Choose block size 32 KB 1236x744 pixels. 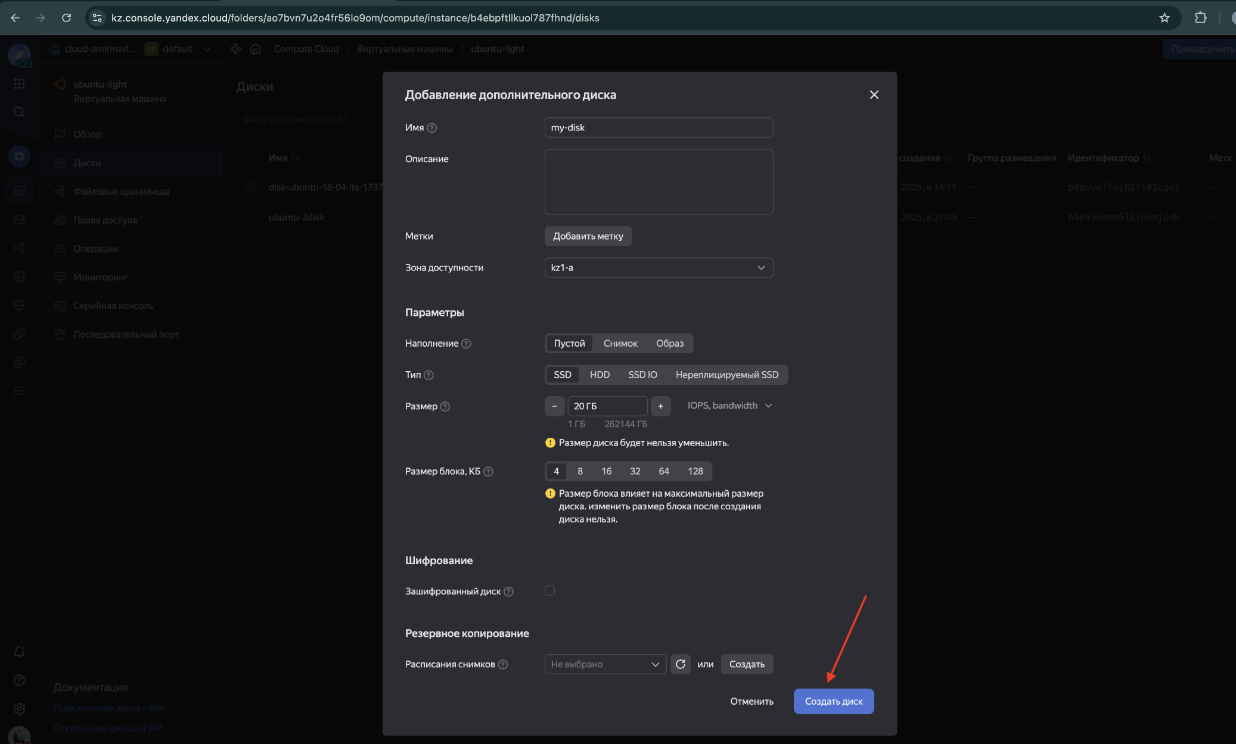635,471
